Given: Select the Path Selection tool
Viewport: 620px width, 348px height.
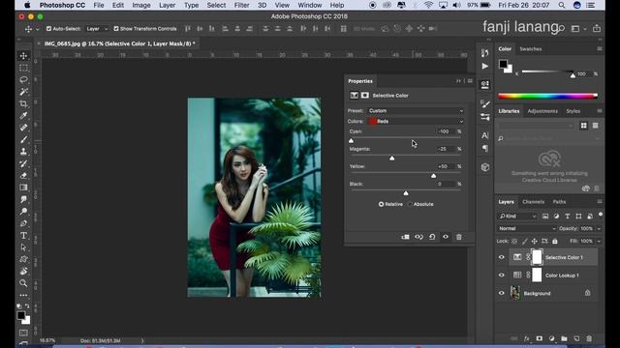Looking at the screenshot, I should click(x=23, y=247).
